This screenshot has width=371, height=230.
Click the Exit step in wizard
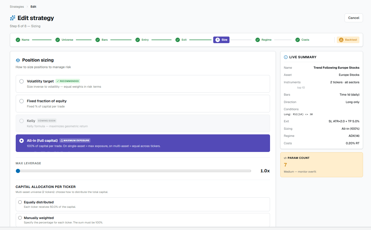coord(181,40)
